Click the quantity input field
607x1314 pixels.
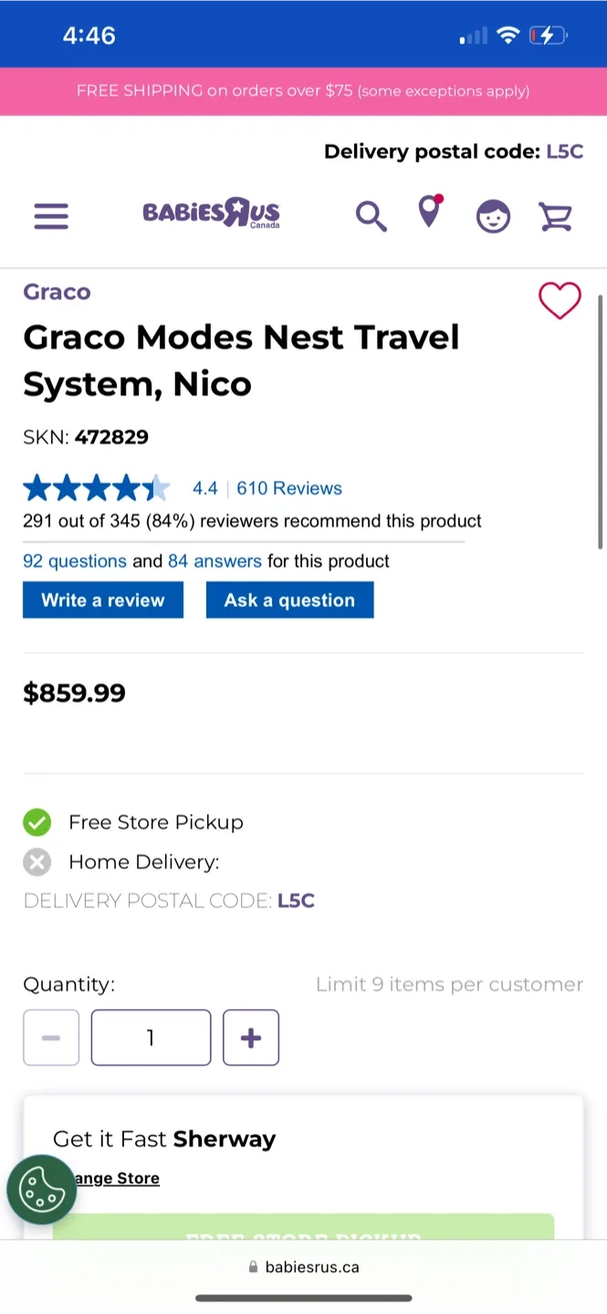pyautogui.click(x=151, y=1038)
